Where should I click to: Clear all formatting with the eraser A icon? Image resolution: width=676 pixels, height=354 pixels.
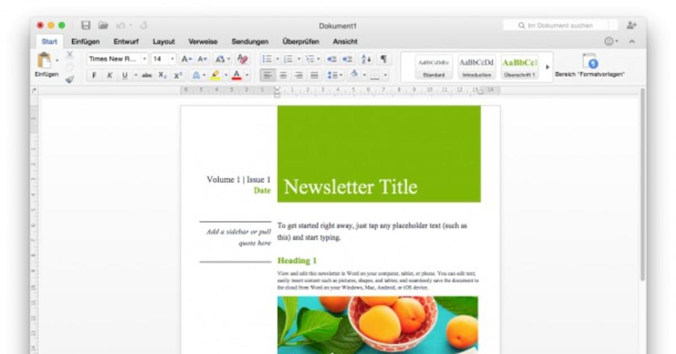242,59
